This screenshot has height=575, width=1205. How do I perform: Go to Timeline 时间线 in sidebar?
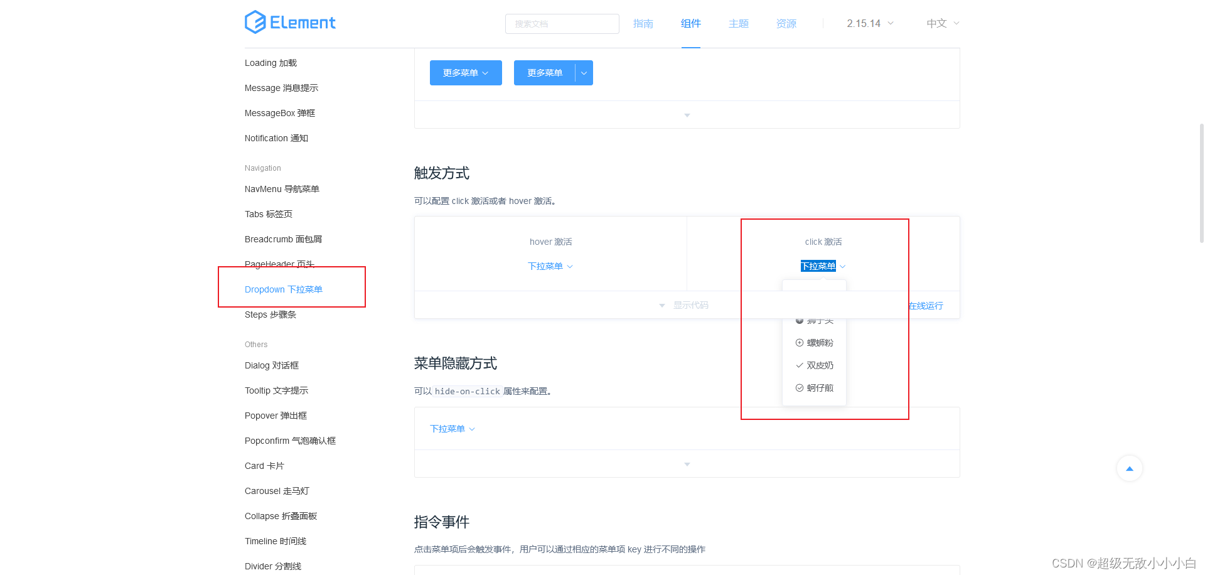pos(276,541)
